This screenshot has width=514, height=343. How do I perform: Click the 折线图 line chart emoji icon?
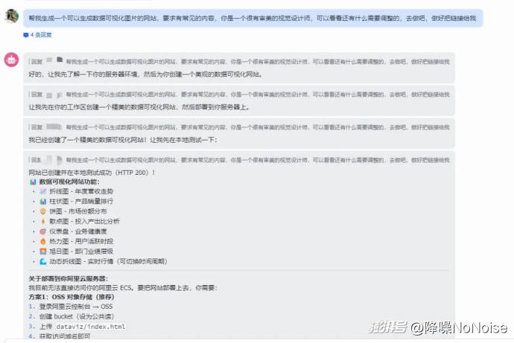pos(43,191)
